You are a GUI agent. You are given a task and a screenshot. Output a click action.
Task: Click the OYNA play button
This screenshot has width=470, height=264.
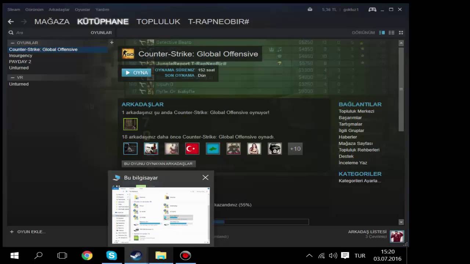[136, 73]
